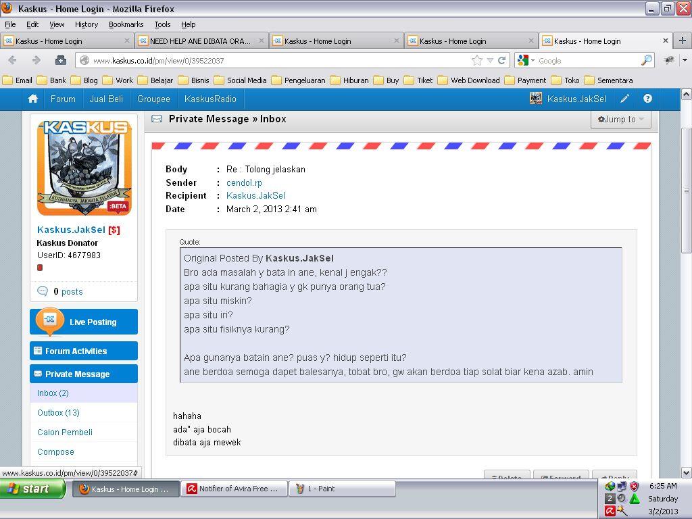The height and width of the screenshot is (519, 692).
Task: Close the active Kaskus - Home Login tab
Action: 666,41
